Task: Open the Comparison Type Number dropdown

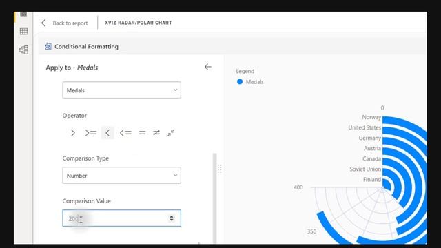Action: (121, 176)
